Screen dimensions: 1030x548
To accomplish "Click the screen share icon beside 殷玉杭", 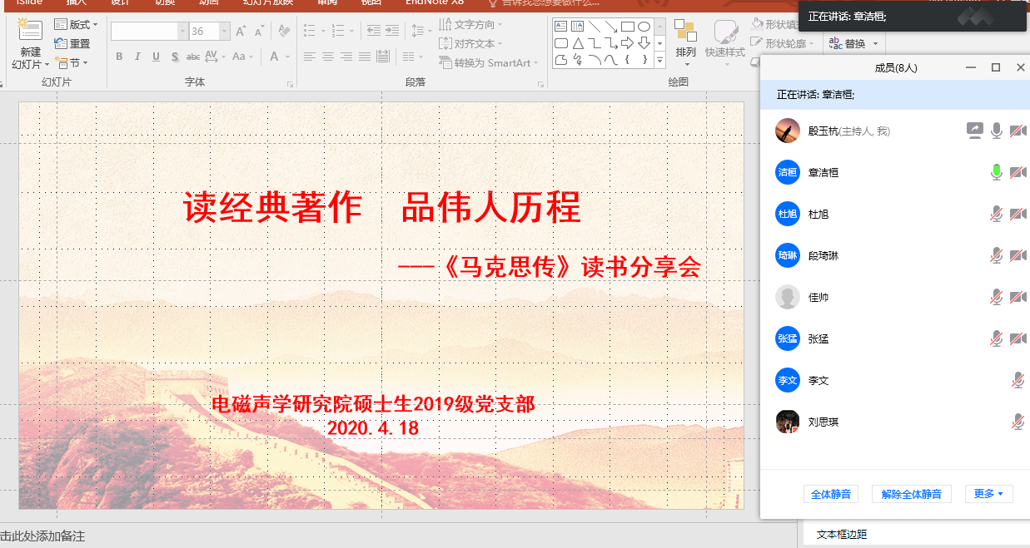I will [974, 131].
